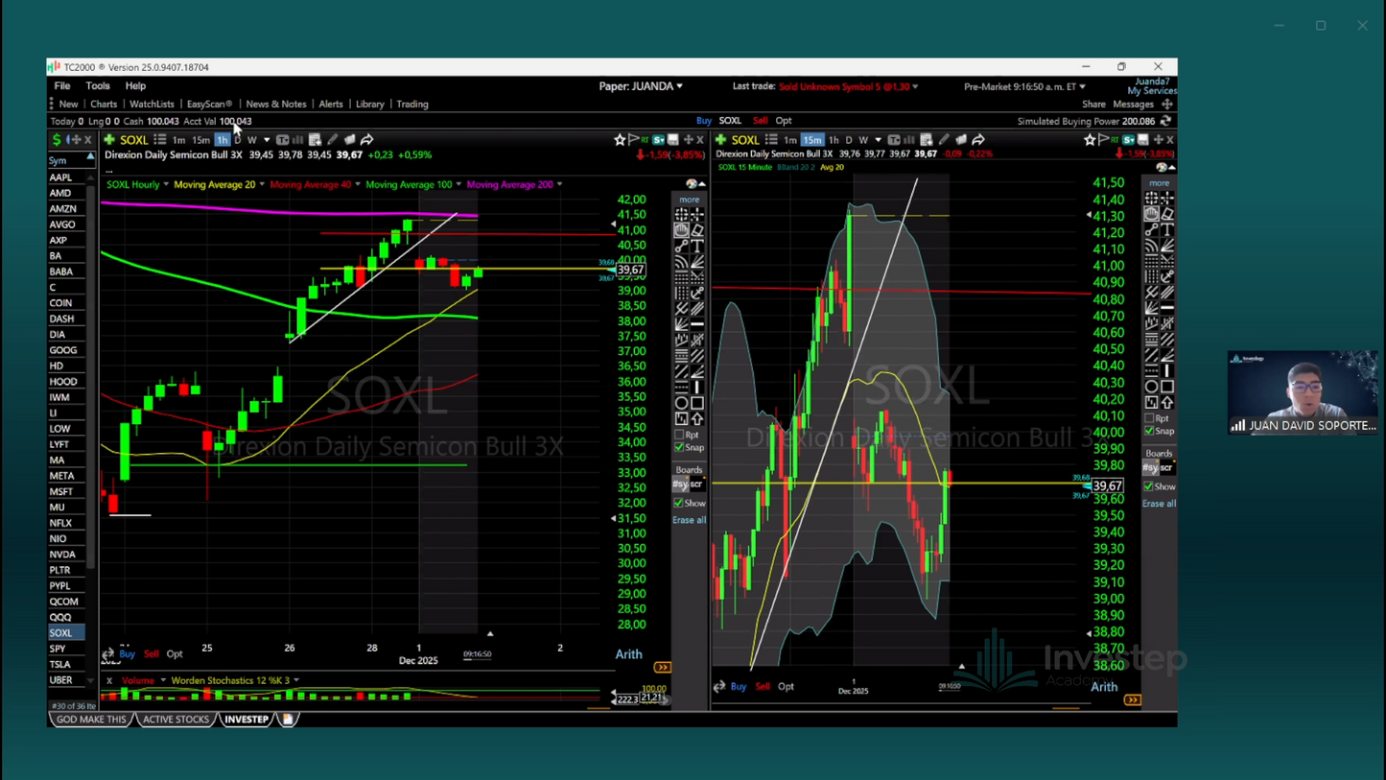Uncheck the Snap checkbox in the right drawing toolbar
1386x780 pixels.
pyautogui.click(x=1149, y=431)
